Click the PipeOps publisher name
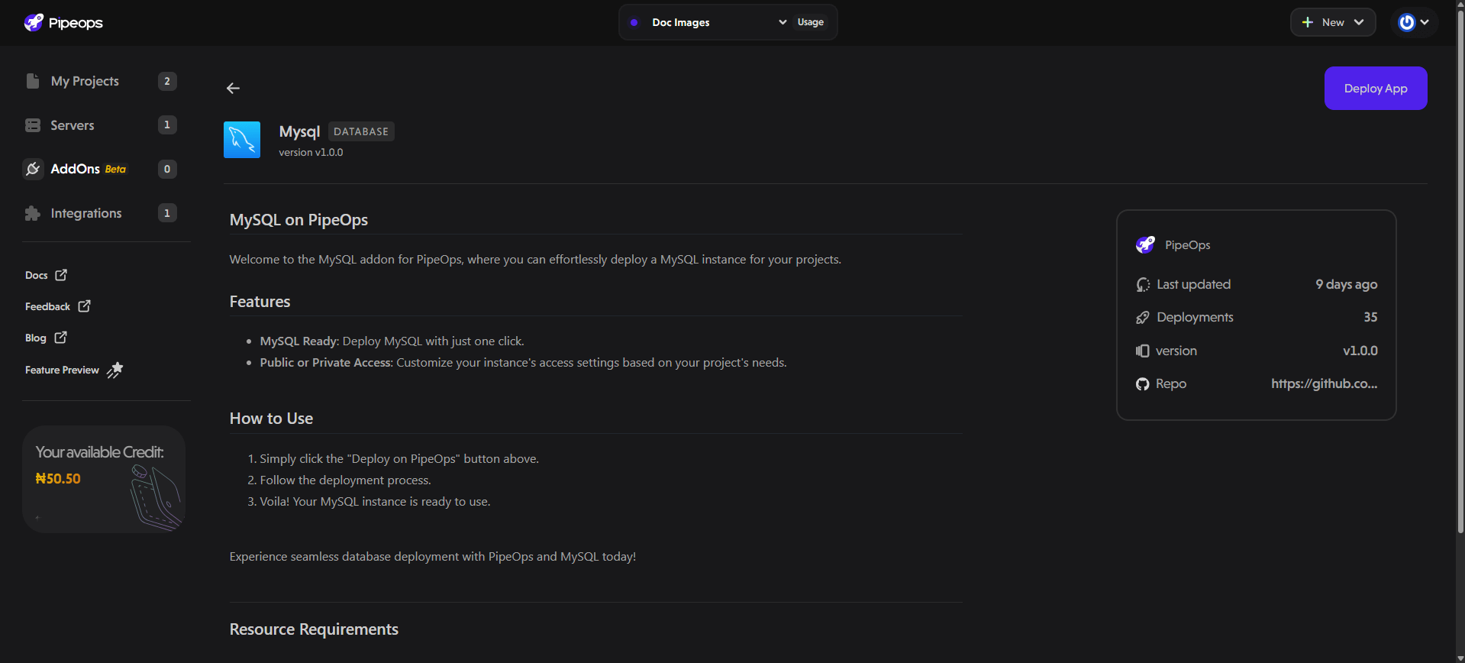The width and height of the screenshot is (1465, 663). pos(1187,245)
